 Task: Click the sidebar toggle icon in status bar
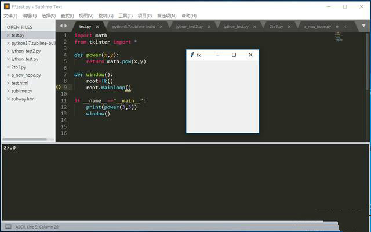pos(8,227)
